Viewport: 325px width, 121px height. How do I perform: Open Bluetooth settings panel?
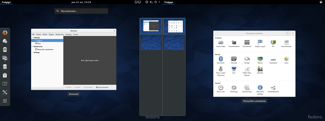221,60
